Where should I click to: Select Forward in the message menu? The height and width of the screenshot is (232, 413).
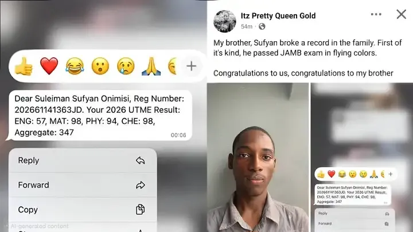coord(83,185)
